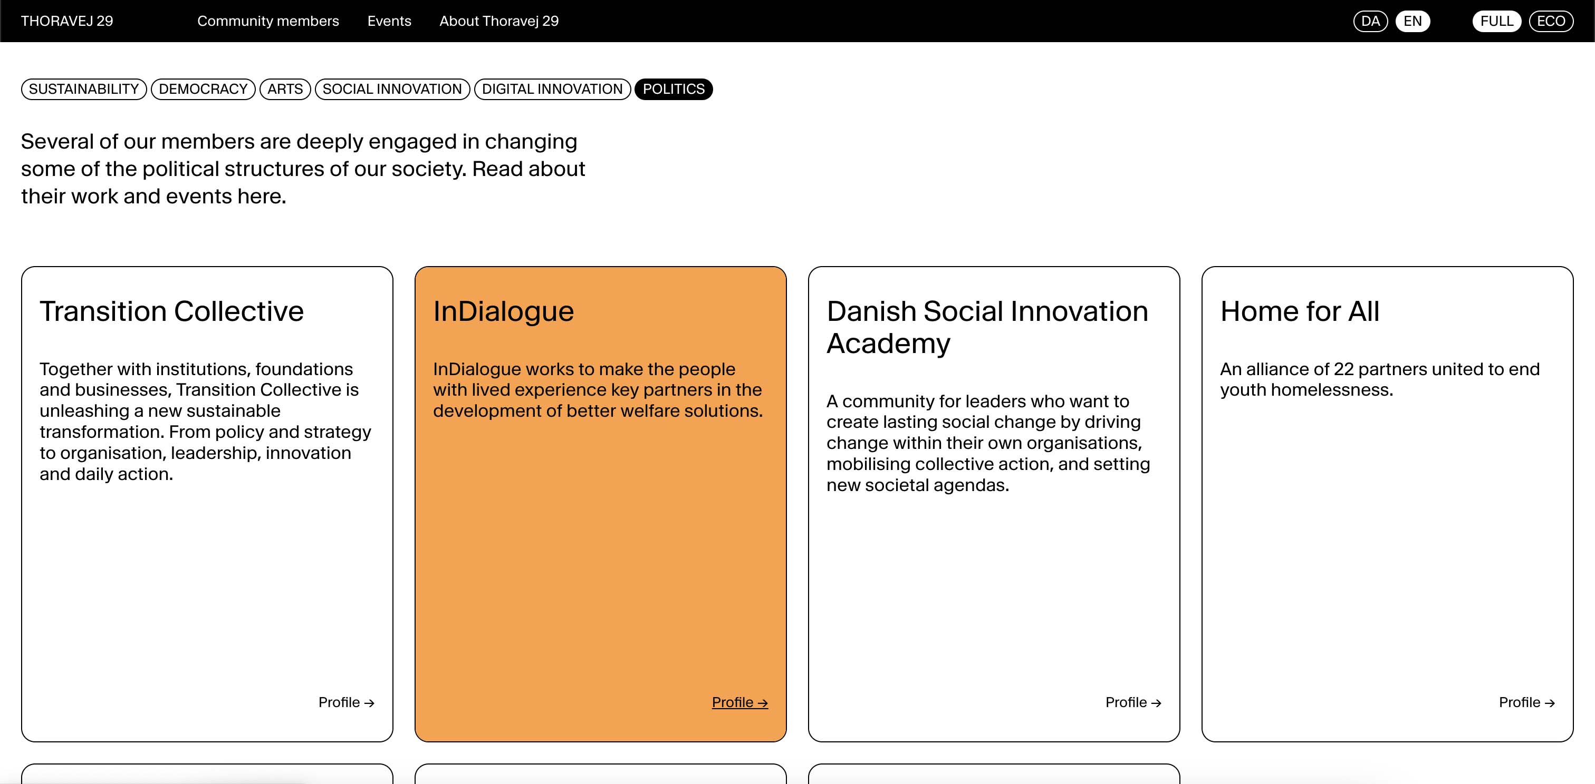This screenshot has height=784, width=1595.
Task: Switch language to Danish (DA)
Action: coord(1370,21)
